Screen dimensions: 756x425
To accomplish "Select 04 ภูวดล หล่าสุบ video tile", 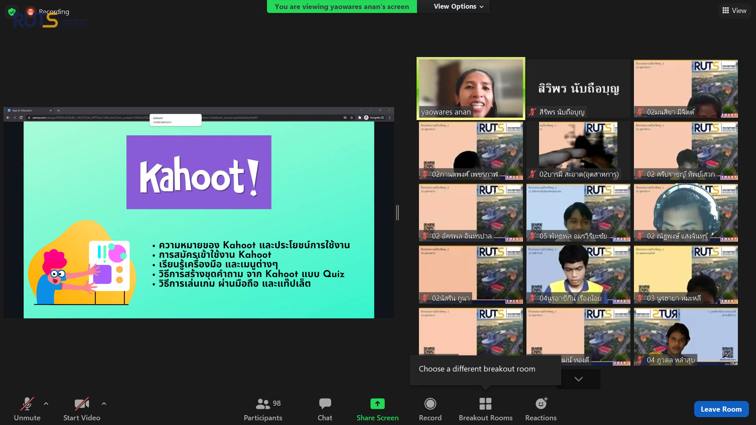I will 686,337.
